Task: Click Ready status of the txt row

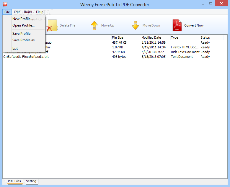Action: tap(205, 57)
